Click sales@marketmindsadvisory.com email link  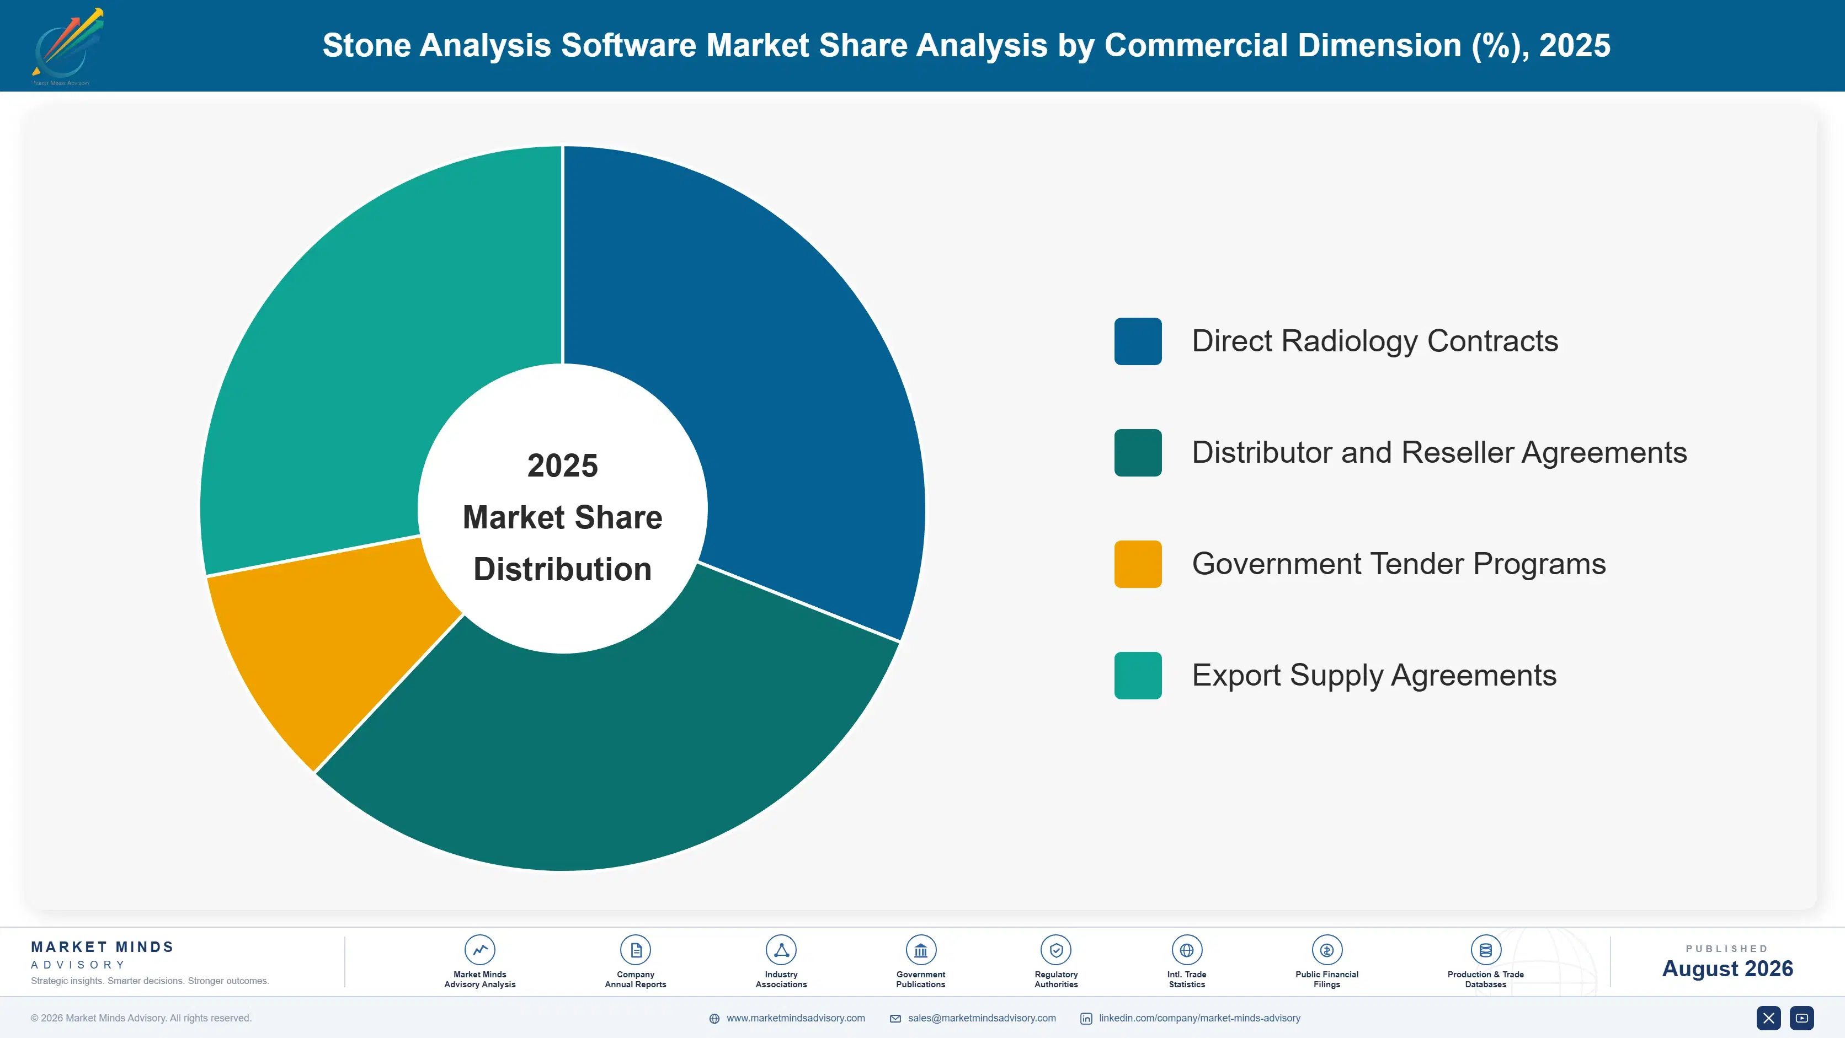click(x=982, y=1018)
